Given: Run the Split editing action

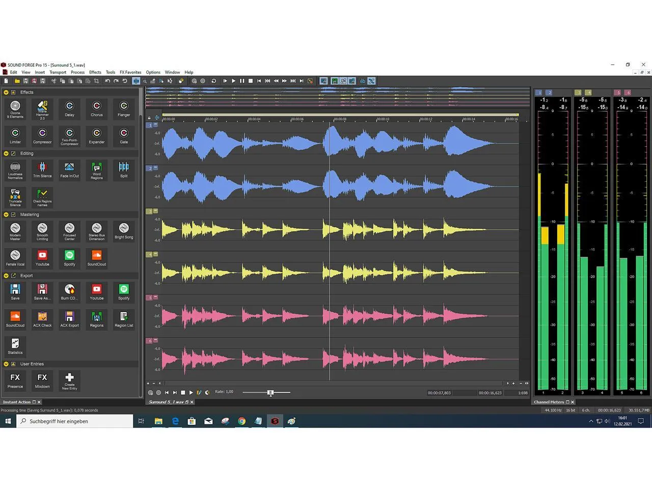Looking at the screenshot, I should (124, 170).
